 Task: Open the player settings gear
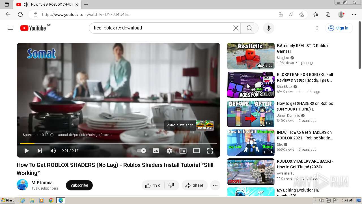pos(169,151)
